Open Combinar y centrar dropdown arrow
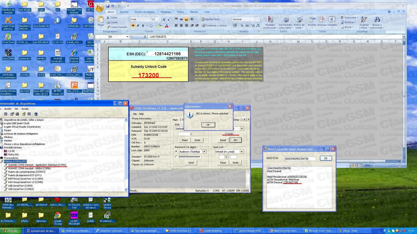Viewport: 417px width, 234px height. (228, 25)
